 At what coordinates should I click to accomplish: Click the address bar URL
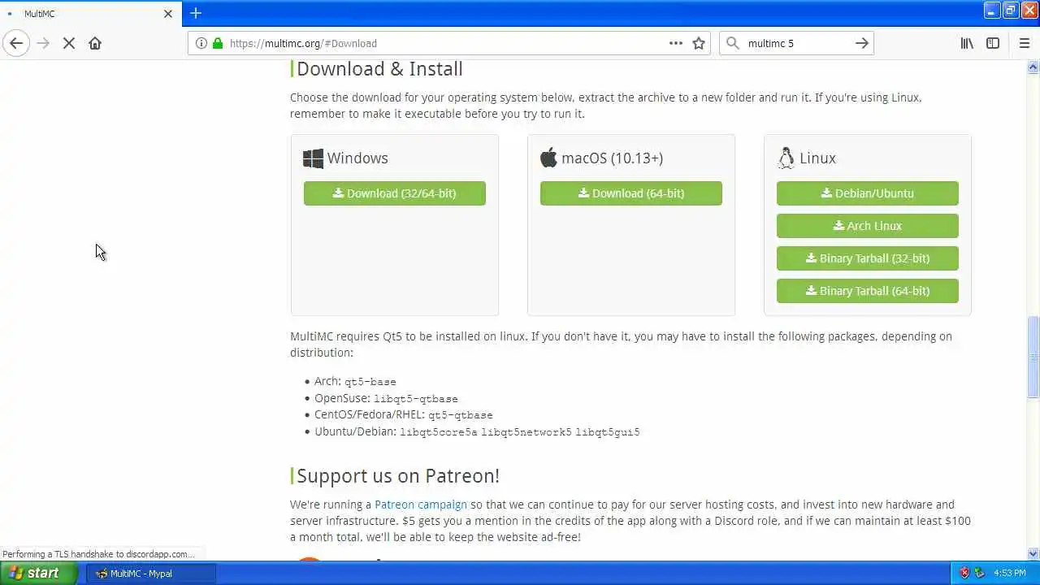(303, 43)
